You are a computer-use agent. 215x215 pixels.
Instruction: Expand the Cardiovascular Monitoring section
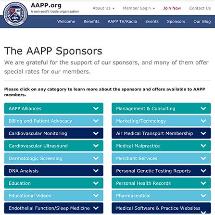coord(54,133)
